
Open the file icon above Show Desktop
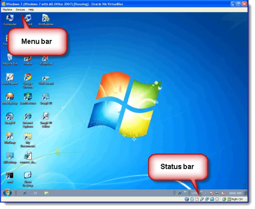pyautogui.click(x=28, y=158)
